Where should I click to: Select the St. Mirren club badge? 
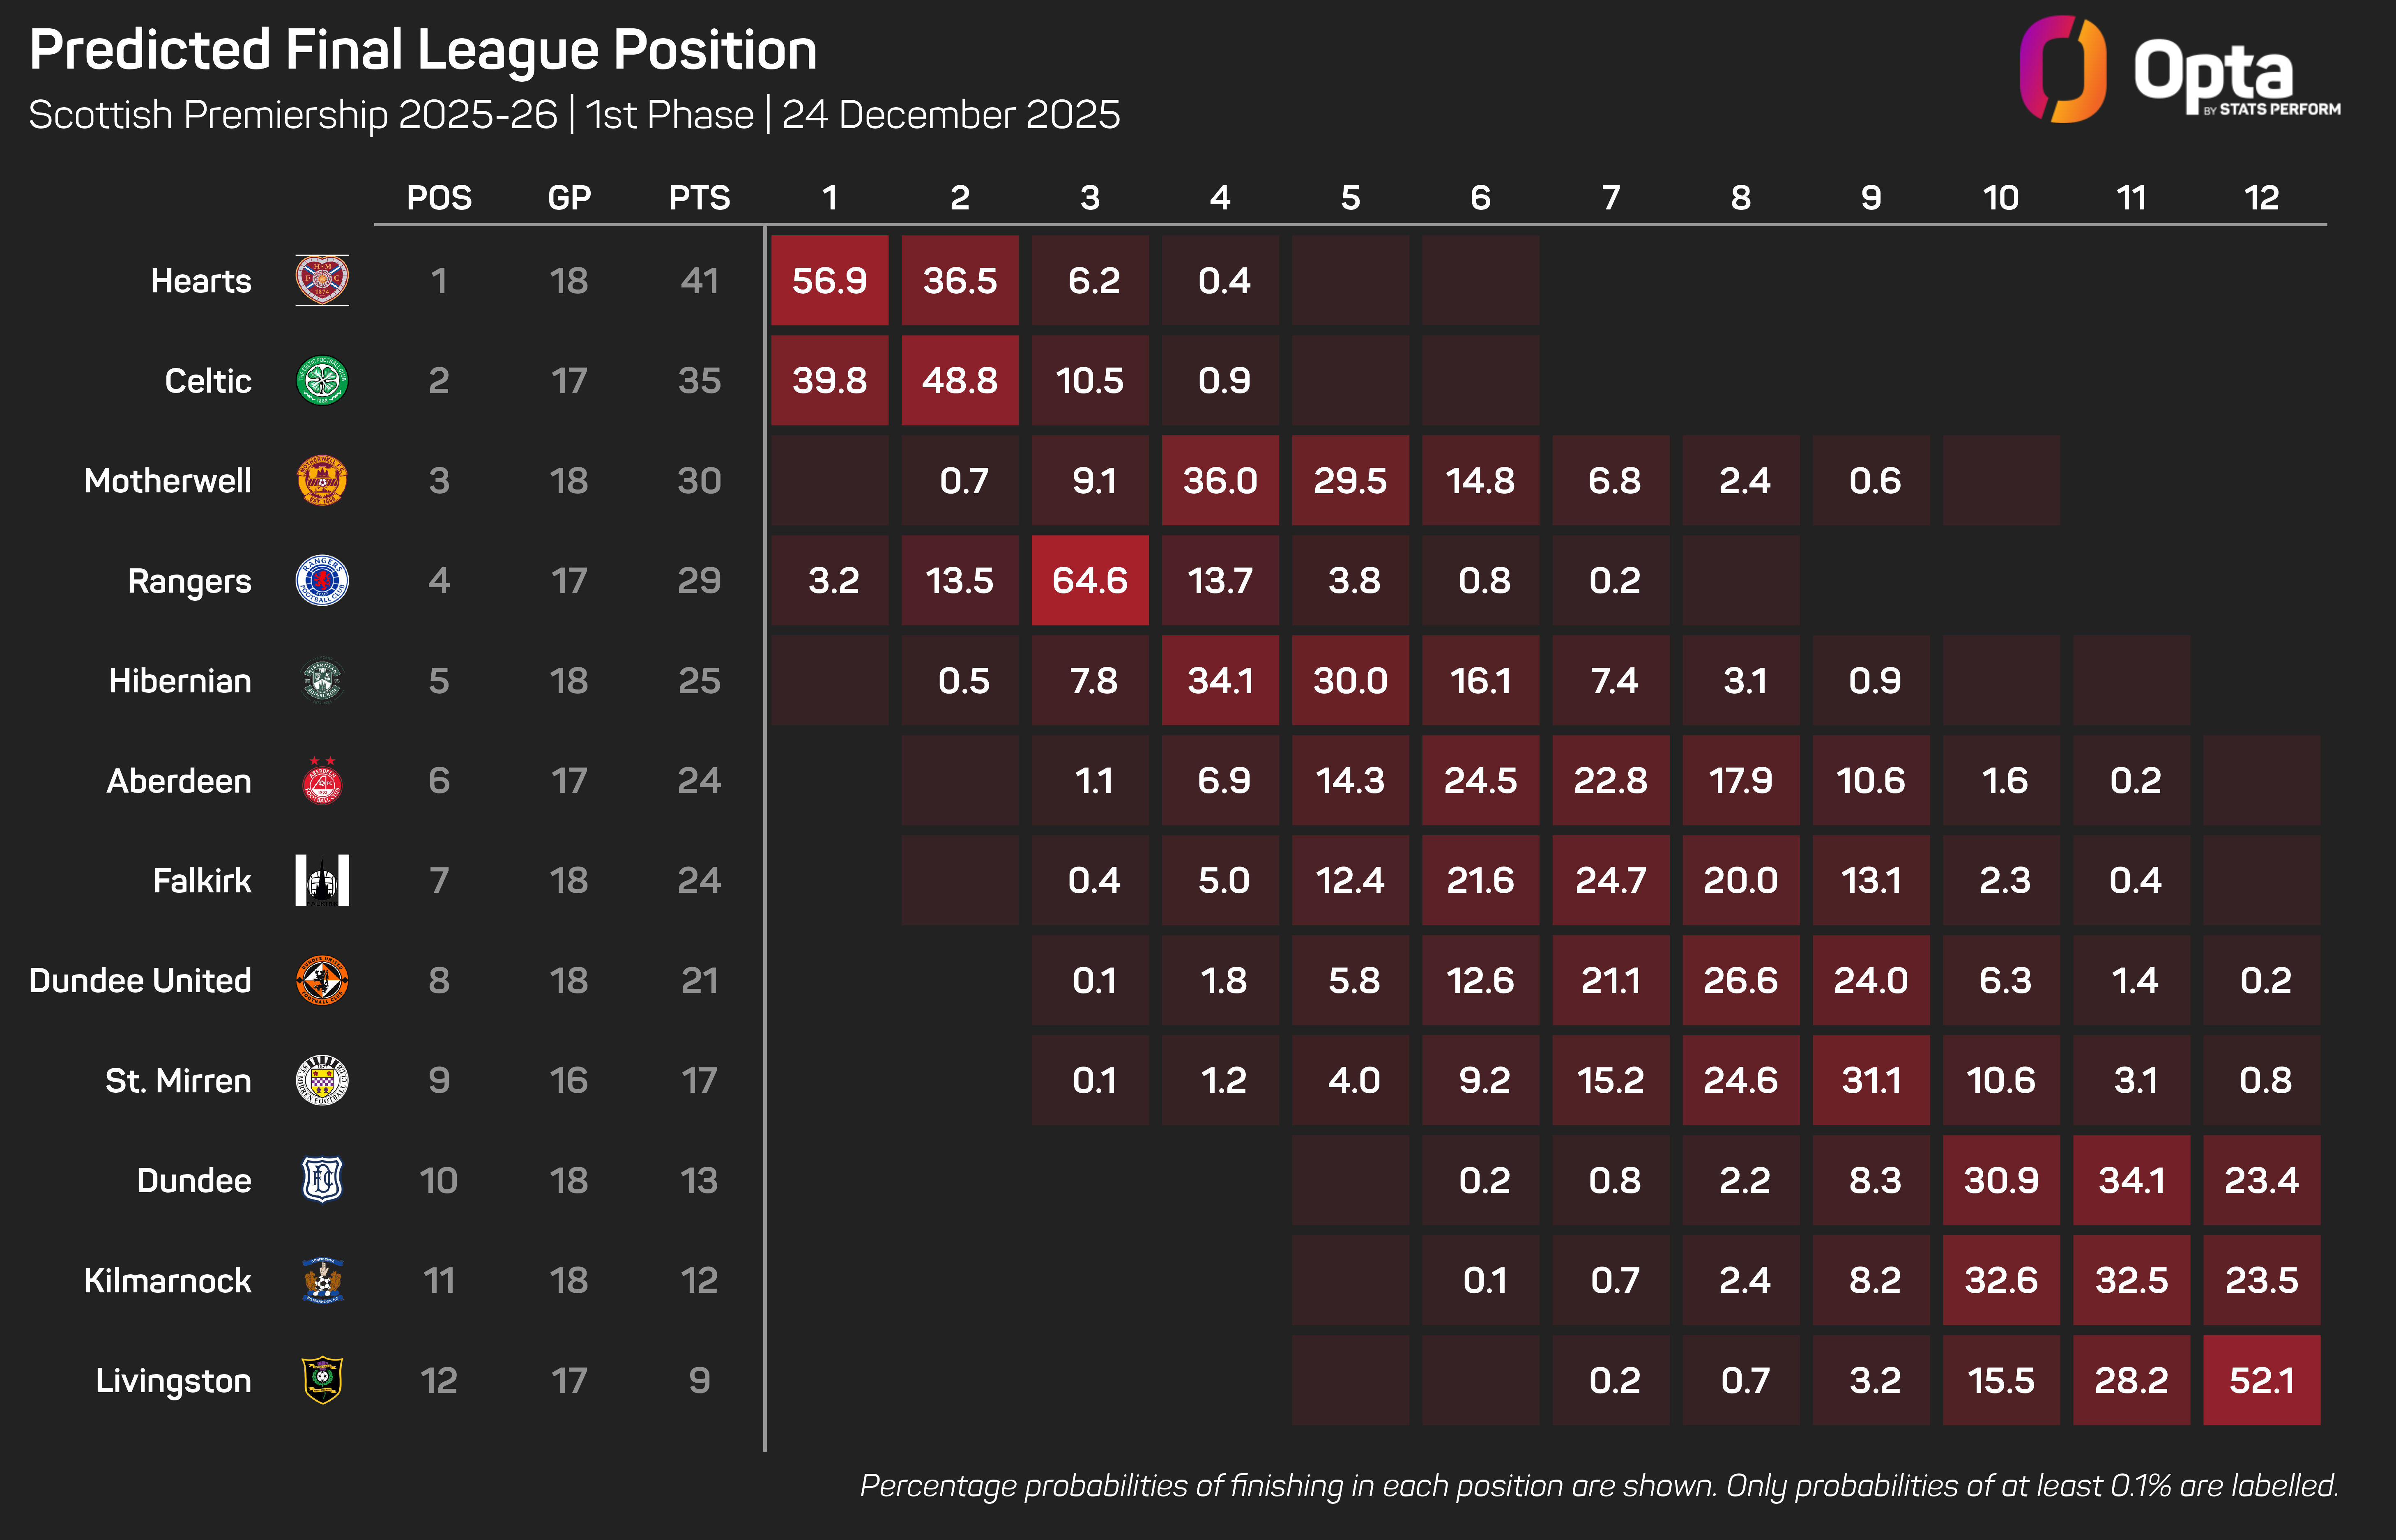[x=322, y=1080]
